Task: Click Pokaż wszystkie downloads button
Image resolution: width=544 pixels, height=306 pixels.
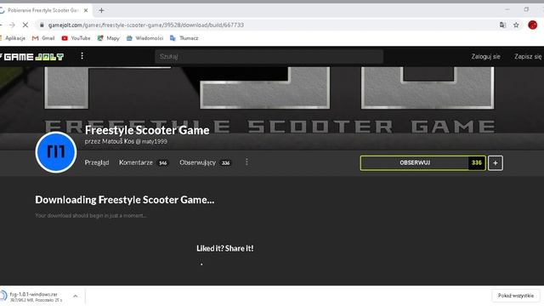Action: 516,296
